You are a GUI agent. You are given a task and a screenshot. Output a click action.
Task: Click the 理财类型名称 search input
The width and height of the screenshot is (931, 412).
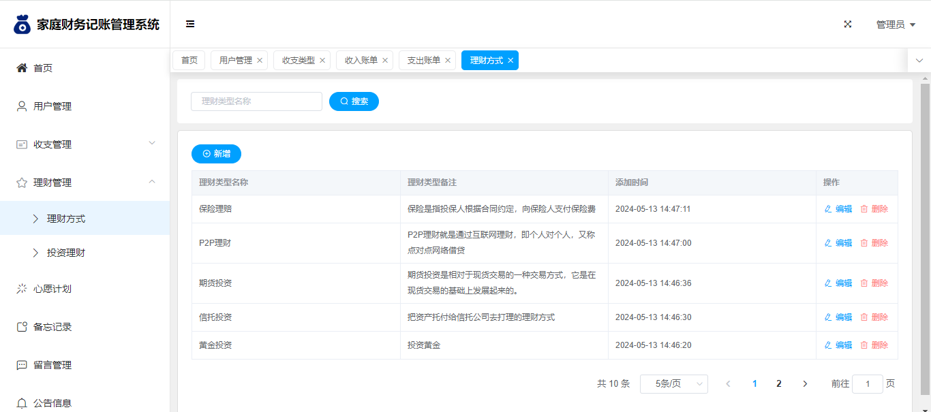(x=256, y=101)
